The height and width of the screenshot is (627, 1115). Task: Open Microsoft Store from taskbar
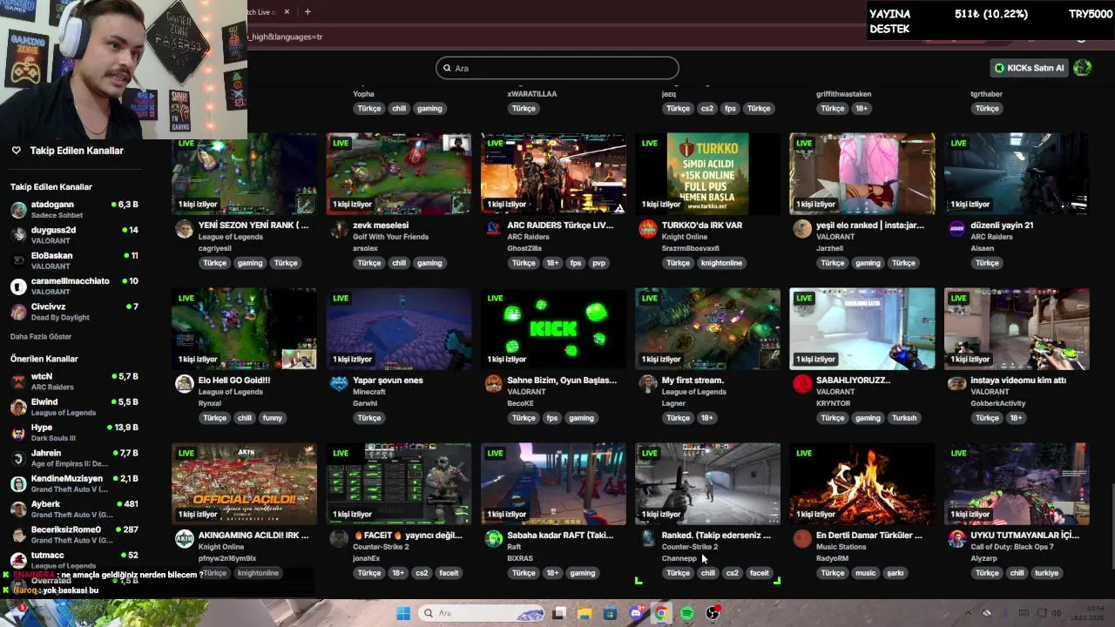(x=610, y=613)
